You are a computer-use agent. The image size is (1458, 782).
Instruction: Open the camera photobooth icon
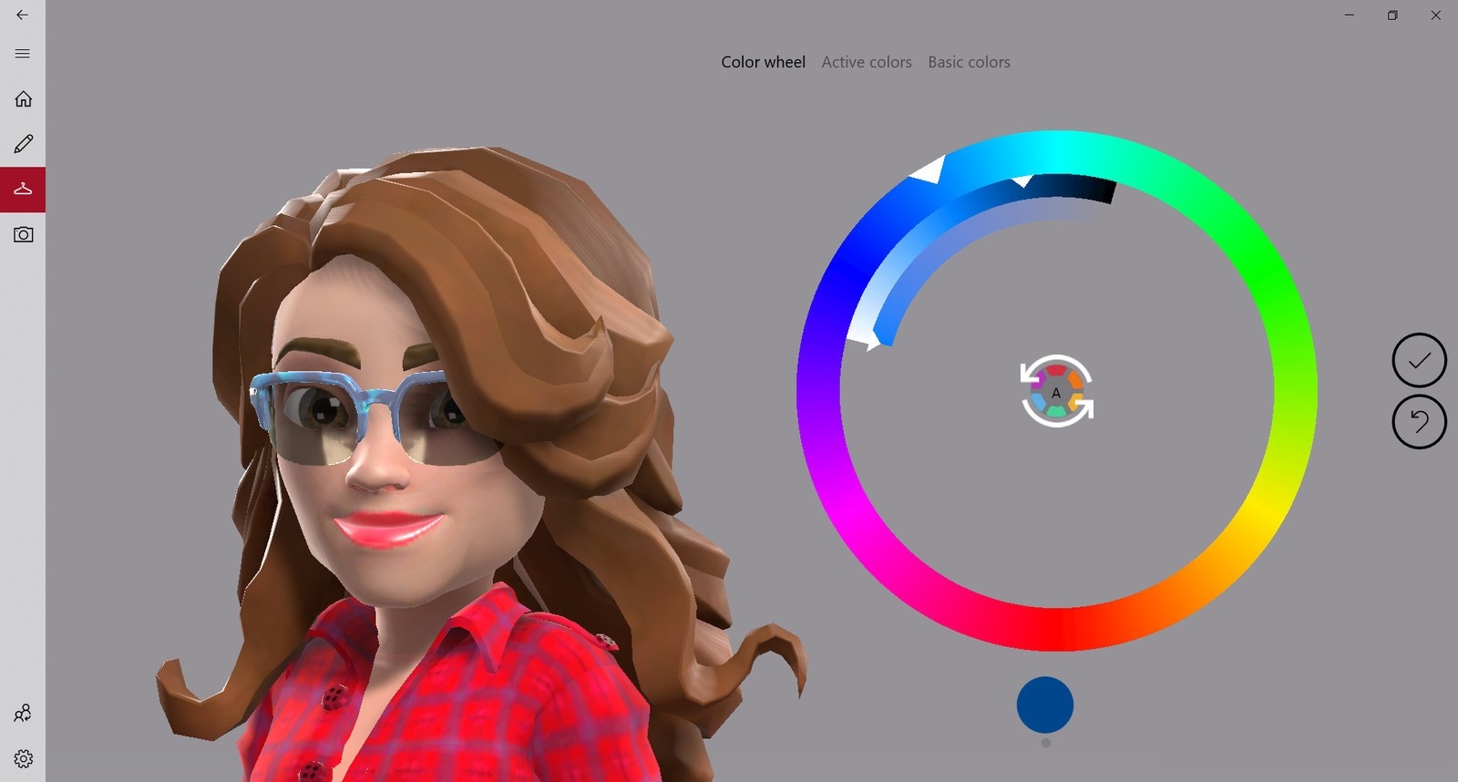coord(23,235)
